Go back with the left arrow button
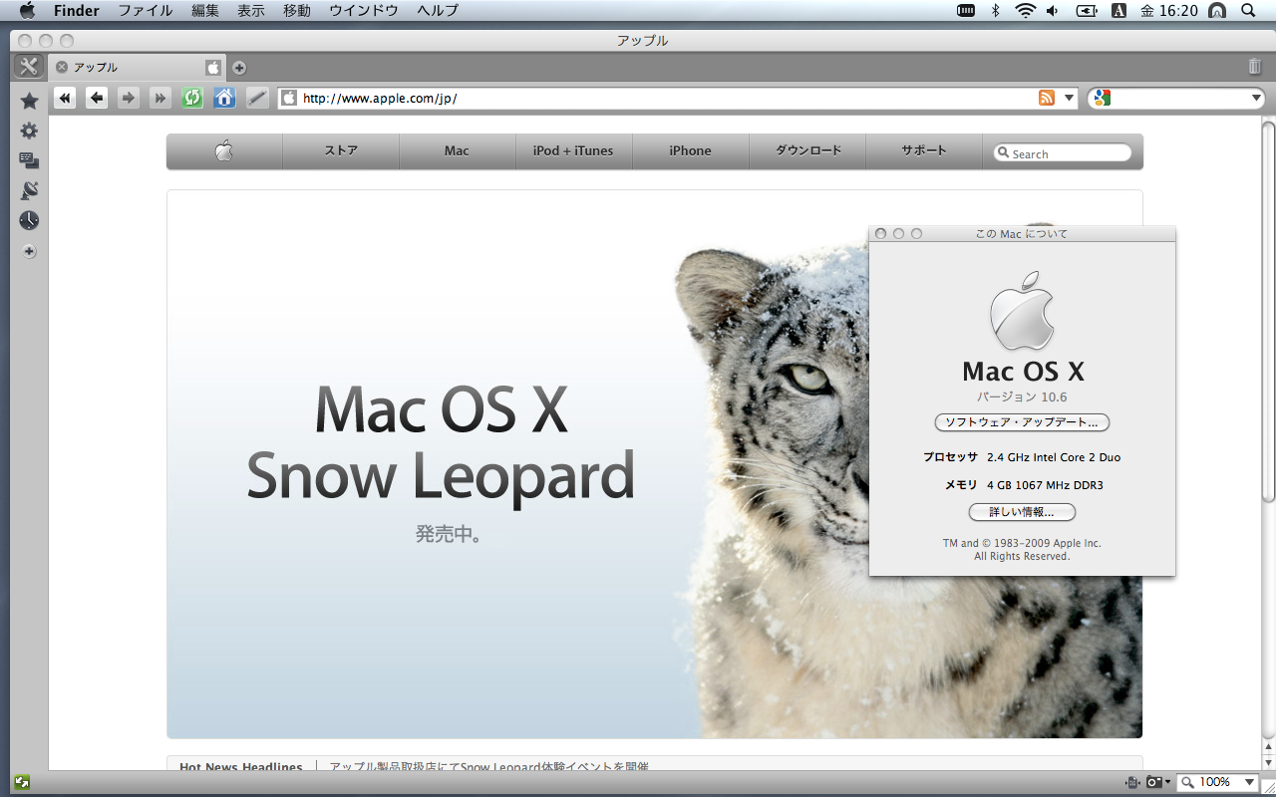1276x797 pixels. click(x=97, y=98)
